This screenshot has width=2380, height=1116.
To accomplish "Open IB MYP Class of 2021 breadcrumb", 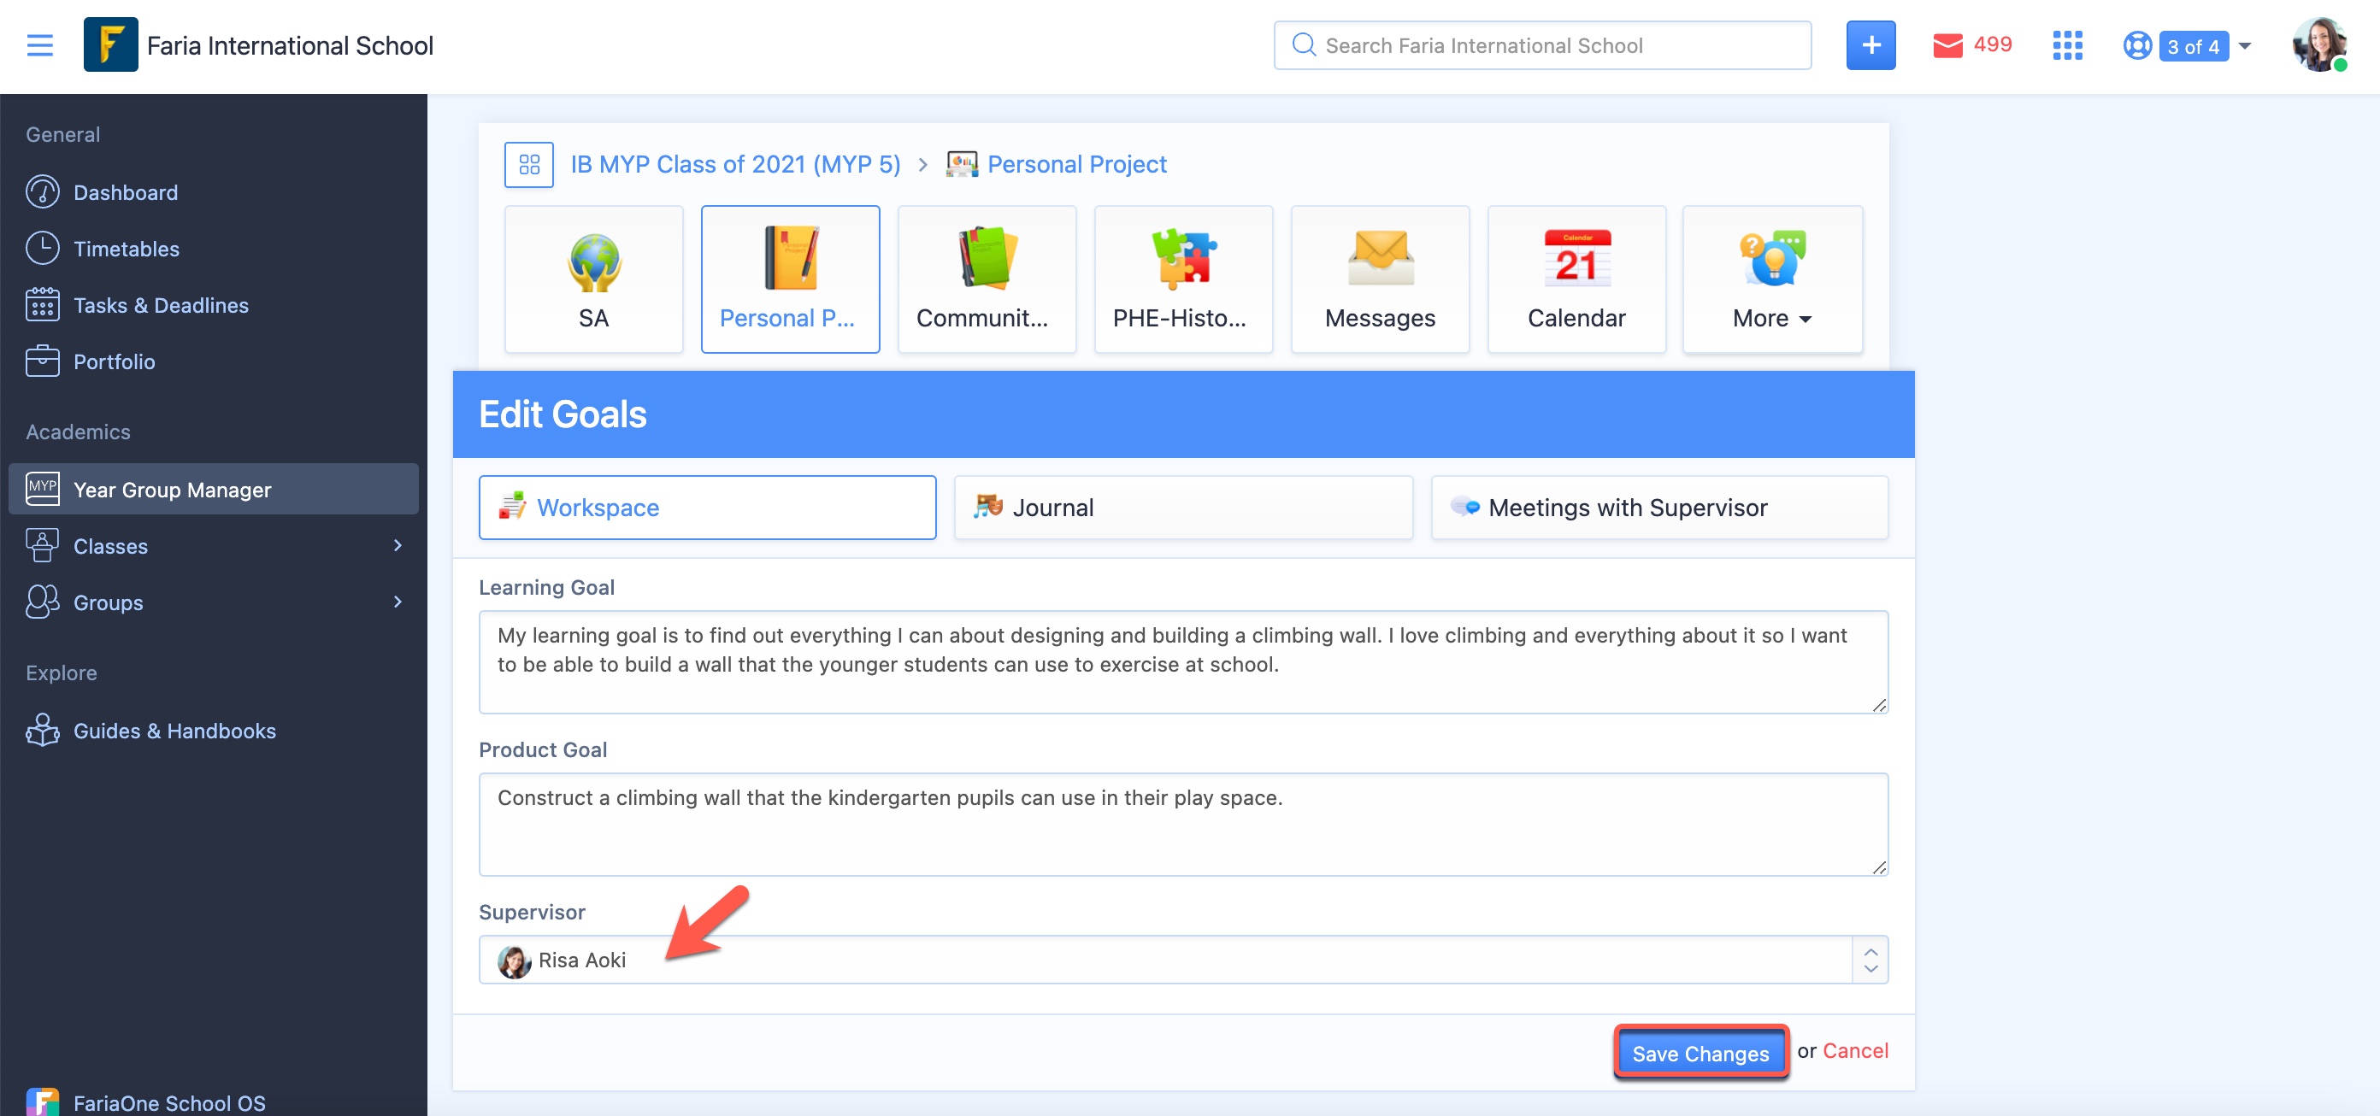I will click(734, 164).
